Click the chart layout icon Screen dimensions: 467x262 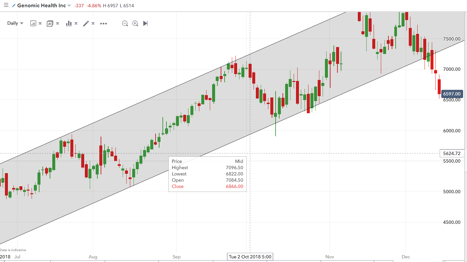(x=50, y=23)
